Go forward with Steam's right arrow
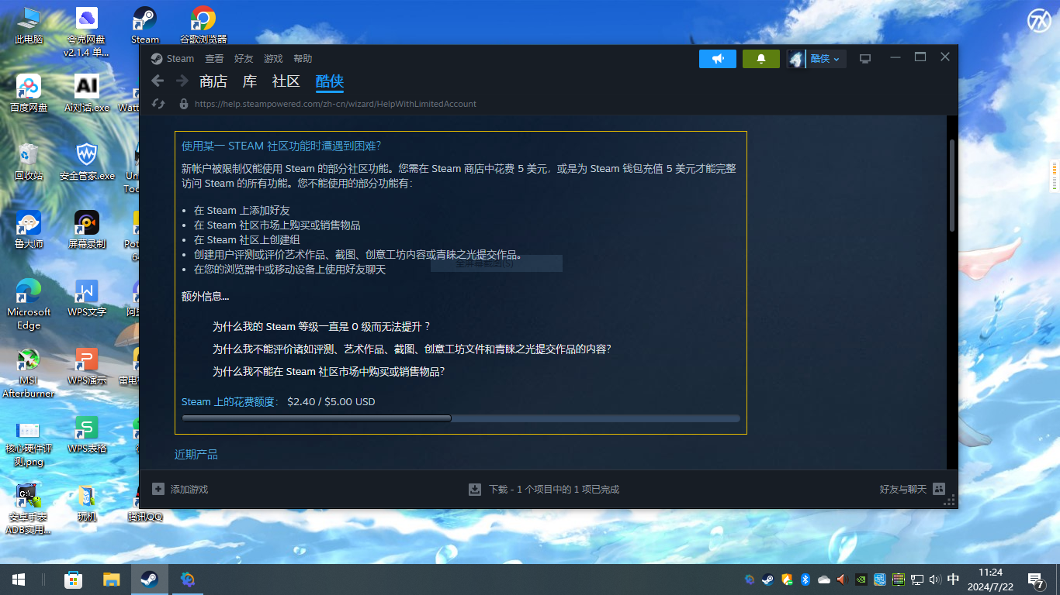 [x=182, y=81]
